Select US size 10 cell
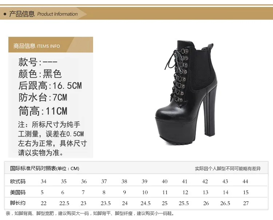Screen dimensions: 273x220 coord(145,192)
